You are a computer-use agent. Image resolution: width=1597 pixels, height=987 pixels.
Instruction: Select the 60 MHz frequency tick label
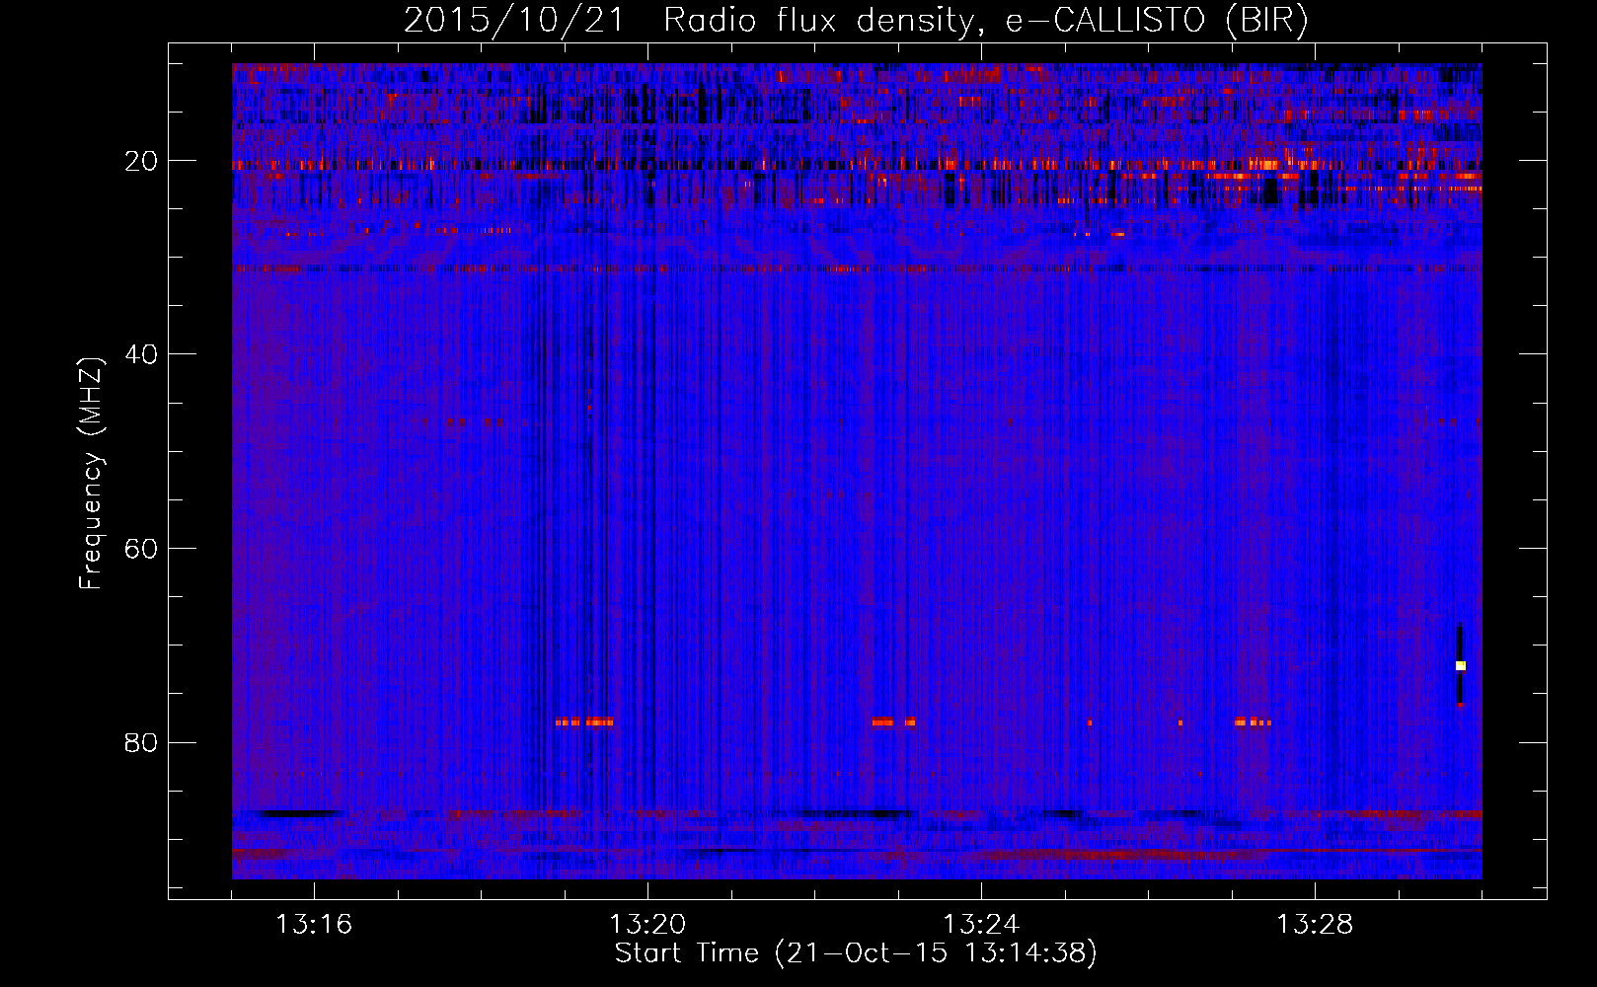(x=141, y=549)
